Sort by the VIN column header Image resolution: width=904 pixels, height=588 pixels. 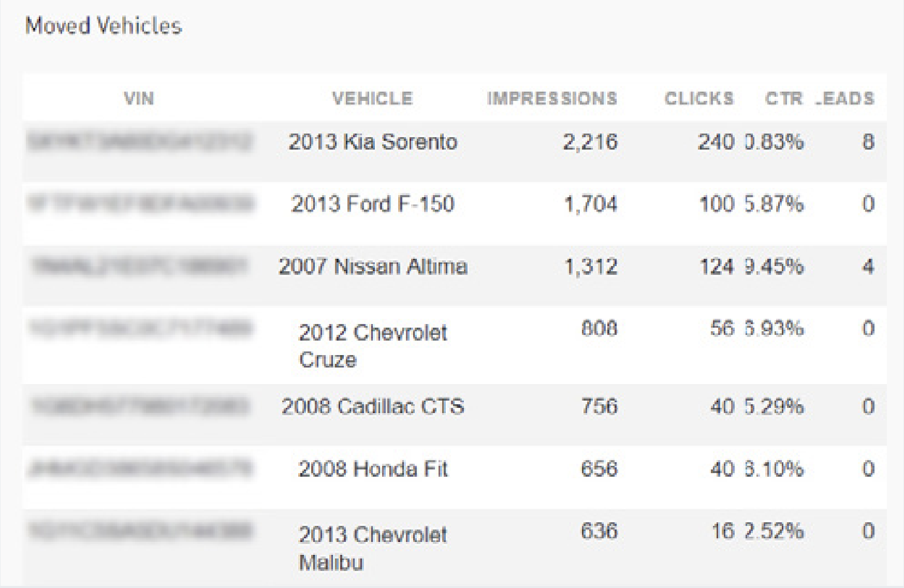coord(139,98)
